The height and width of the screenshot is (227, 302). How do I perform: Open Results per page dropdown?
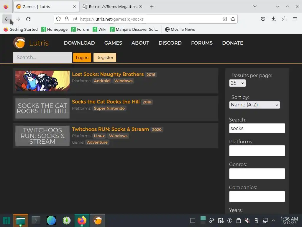(237, 83)
